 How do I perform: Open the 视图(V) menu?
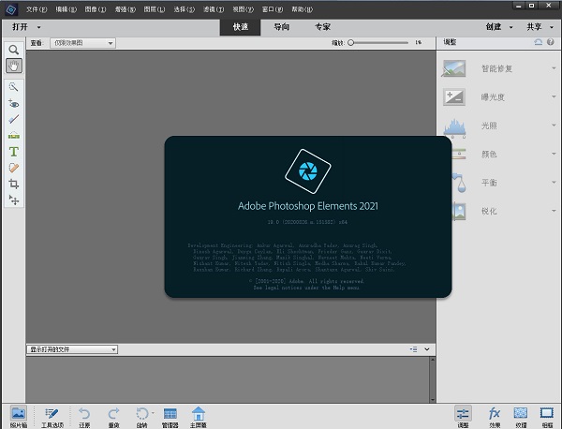click(x=243, y=9)
